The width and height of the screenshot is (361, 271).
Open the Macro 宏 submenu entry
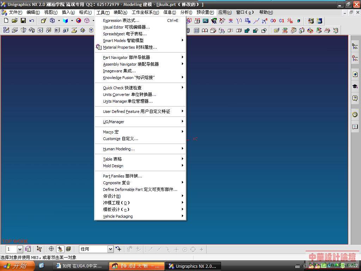coord(140,132)
